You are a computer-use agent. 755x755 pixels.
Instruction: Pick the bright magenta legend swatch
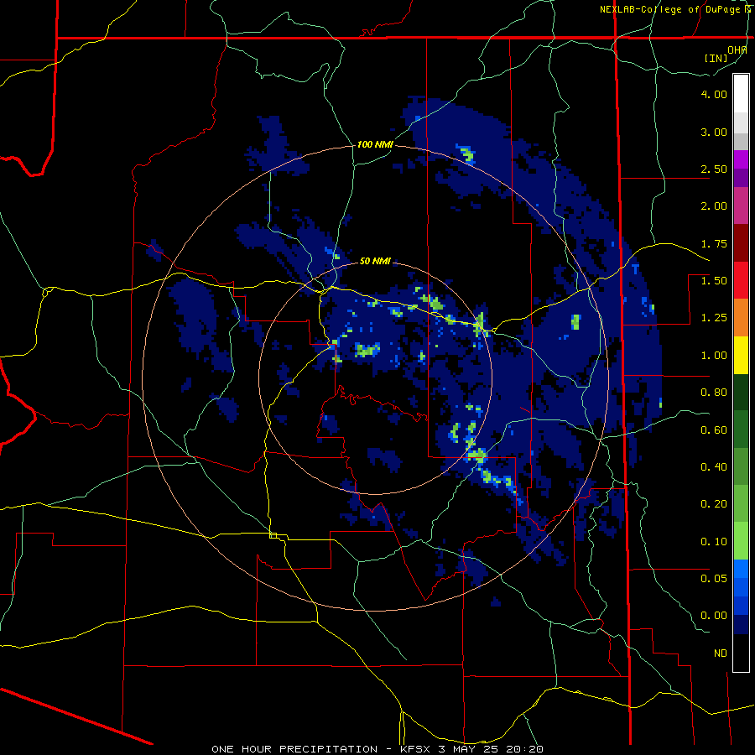[741, 159]
